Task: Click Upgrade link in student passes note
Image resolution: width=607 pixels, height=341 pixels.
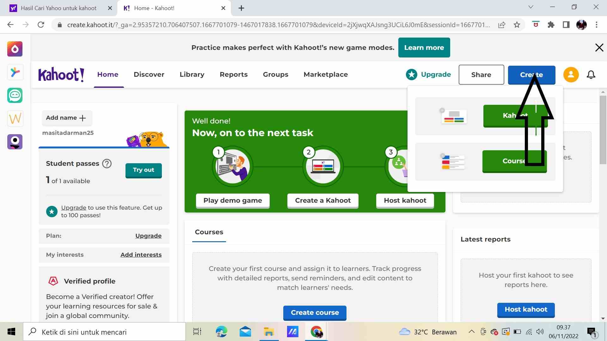Action: click(x=74, y=208)
